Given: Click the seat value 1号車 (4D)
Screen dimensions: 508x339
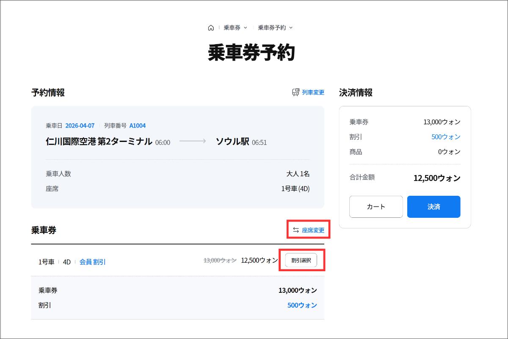Looking at the screenshot, I should point(295,189).
